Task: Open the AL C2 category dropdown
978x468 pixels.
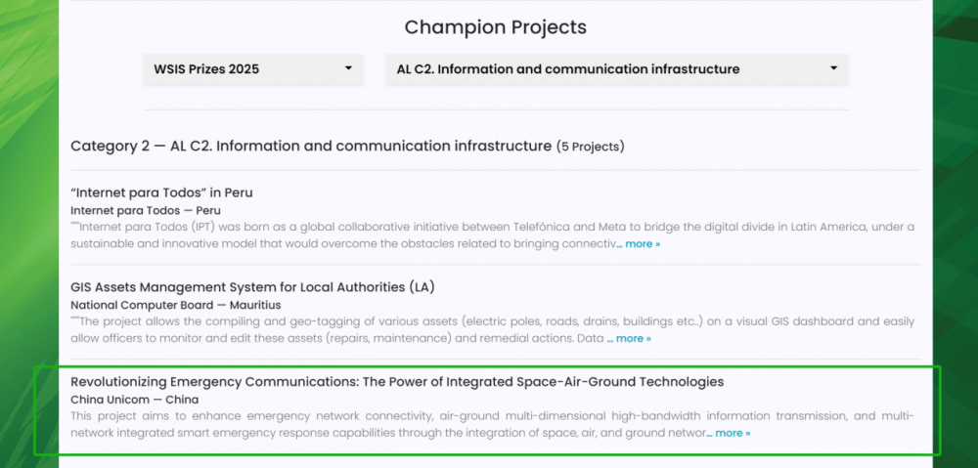Action: tap(617, 69)
